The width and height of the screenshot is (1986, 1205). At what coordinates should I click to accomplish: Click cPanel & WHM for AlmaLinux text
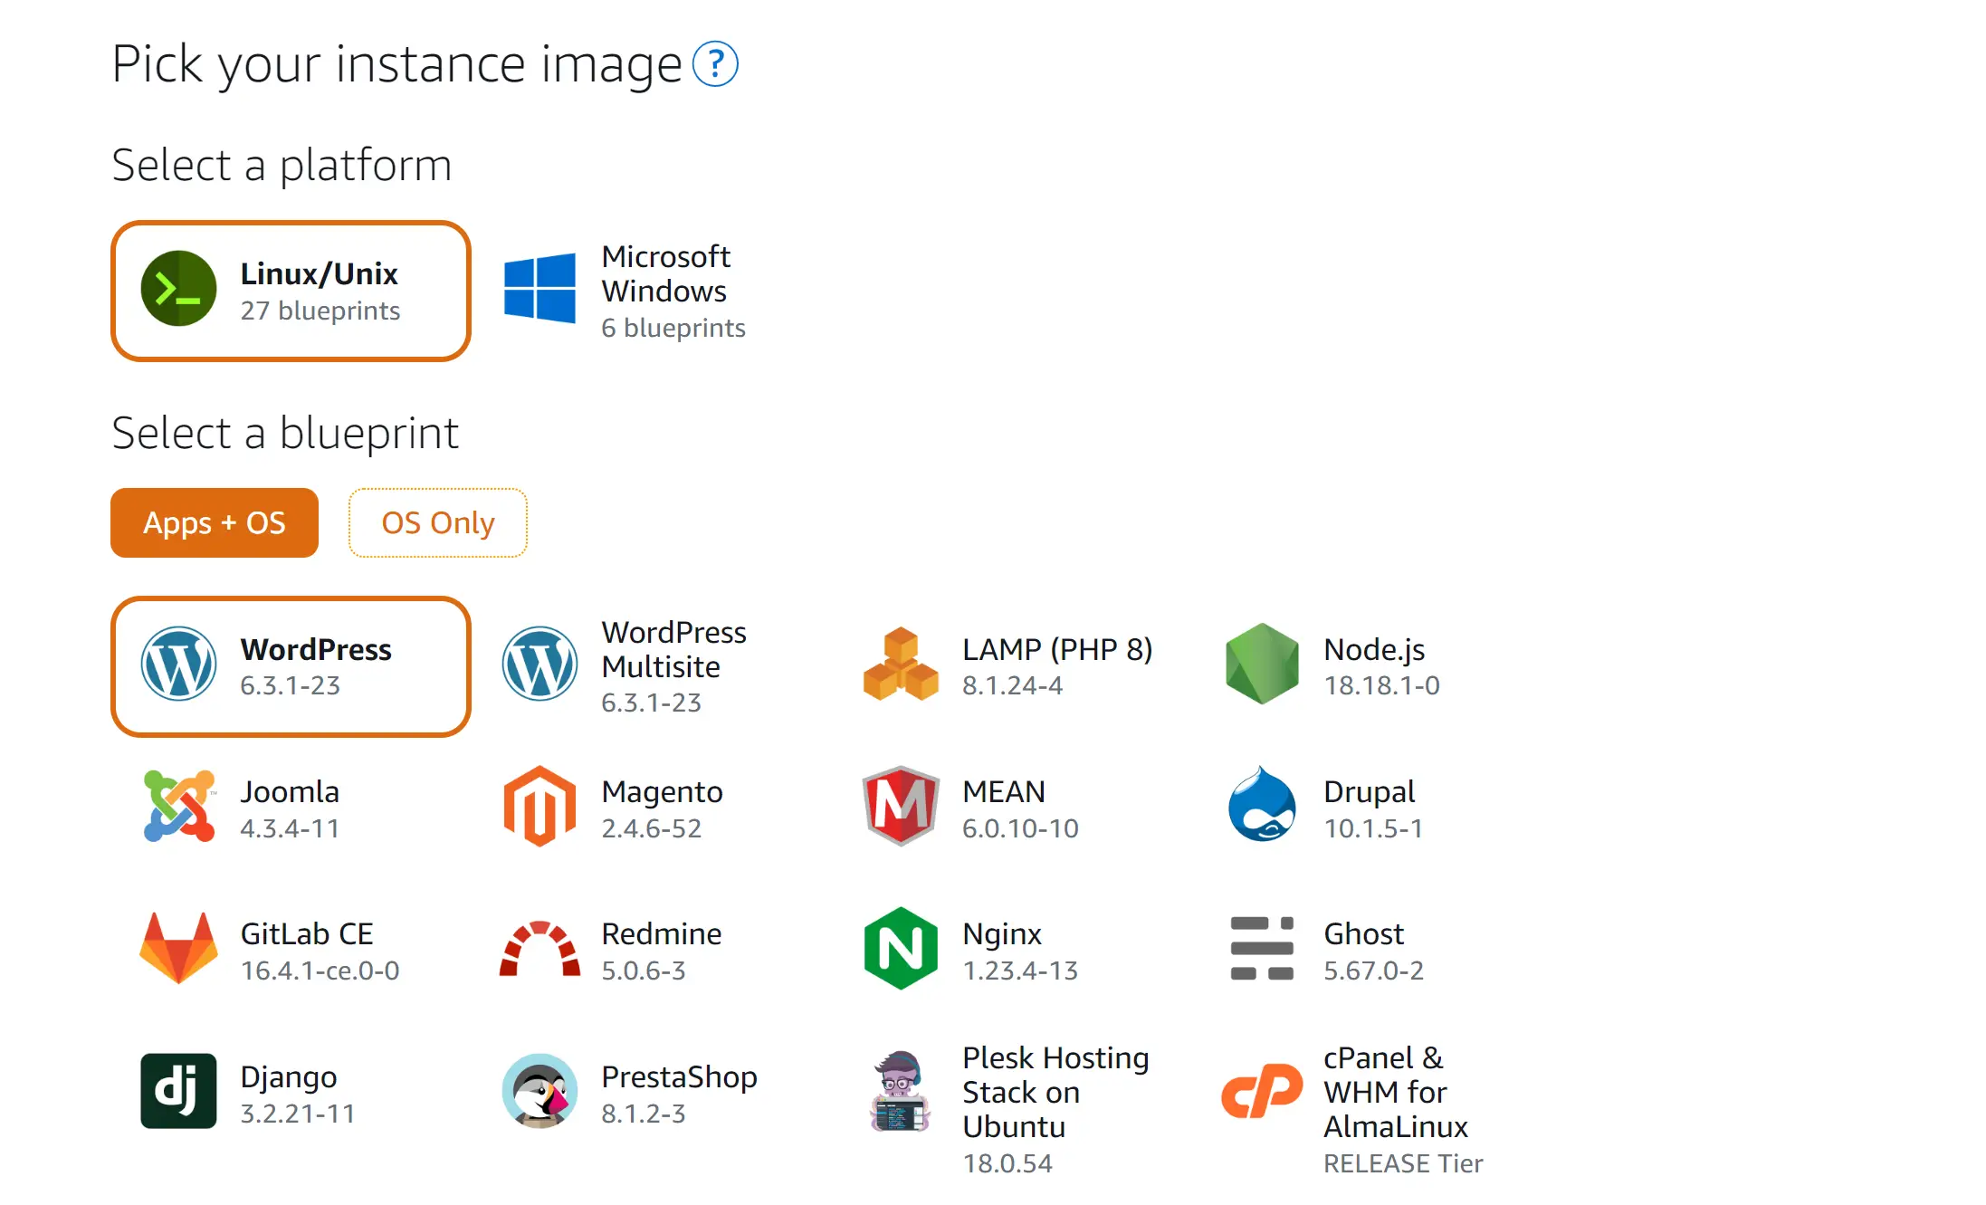click(x=1396, y=1093)
